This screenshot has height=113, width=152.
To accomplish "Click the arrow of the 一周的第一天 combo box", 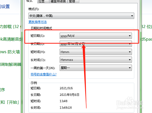I will [130, 68].
